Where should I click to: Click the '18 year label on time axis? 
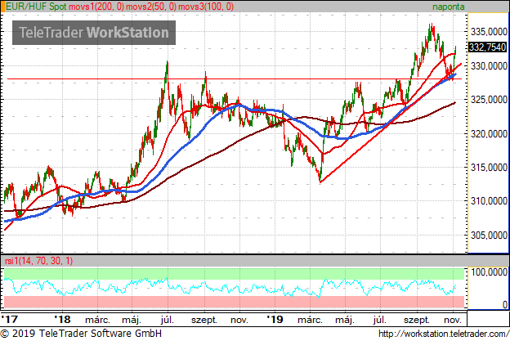62,319
